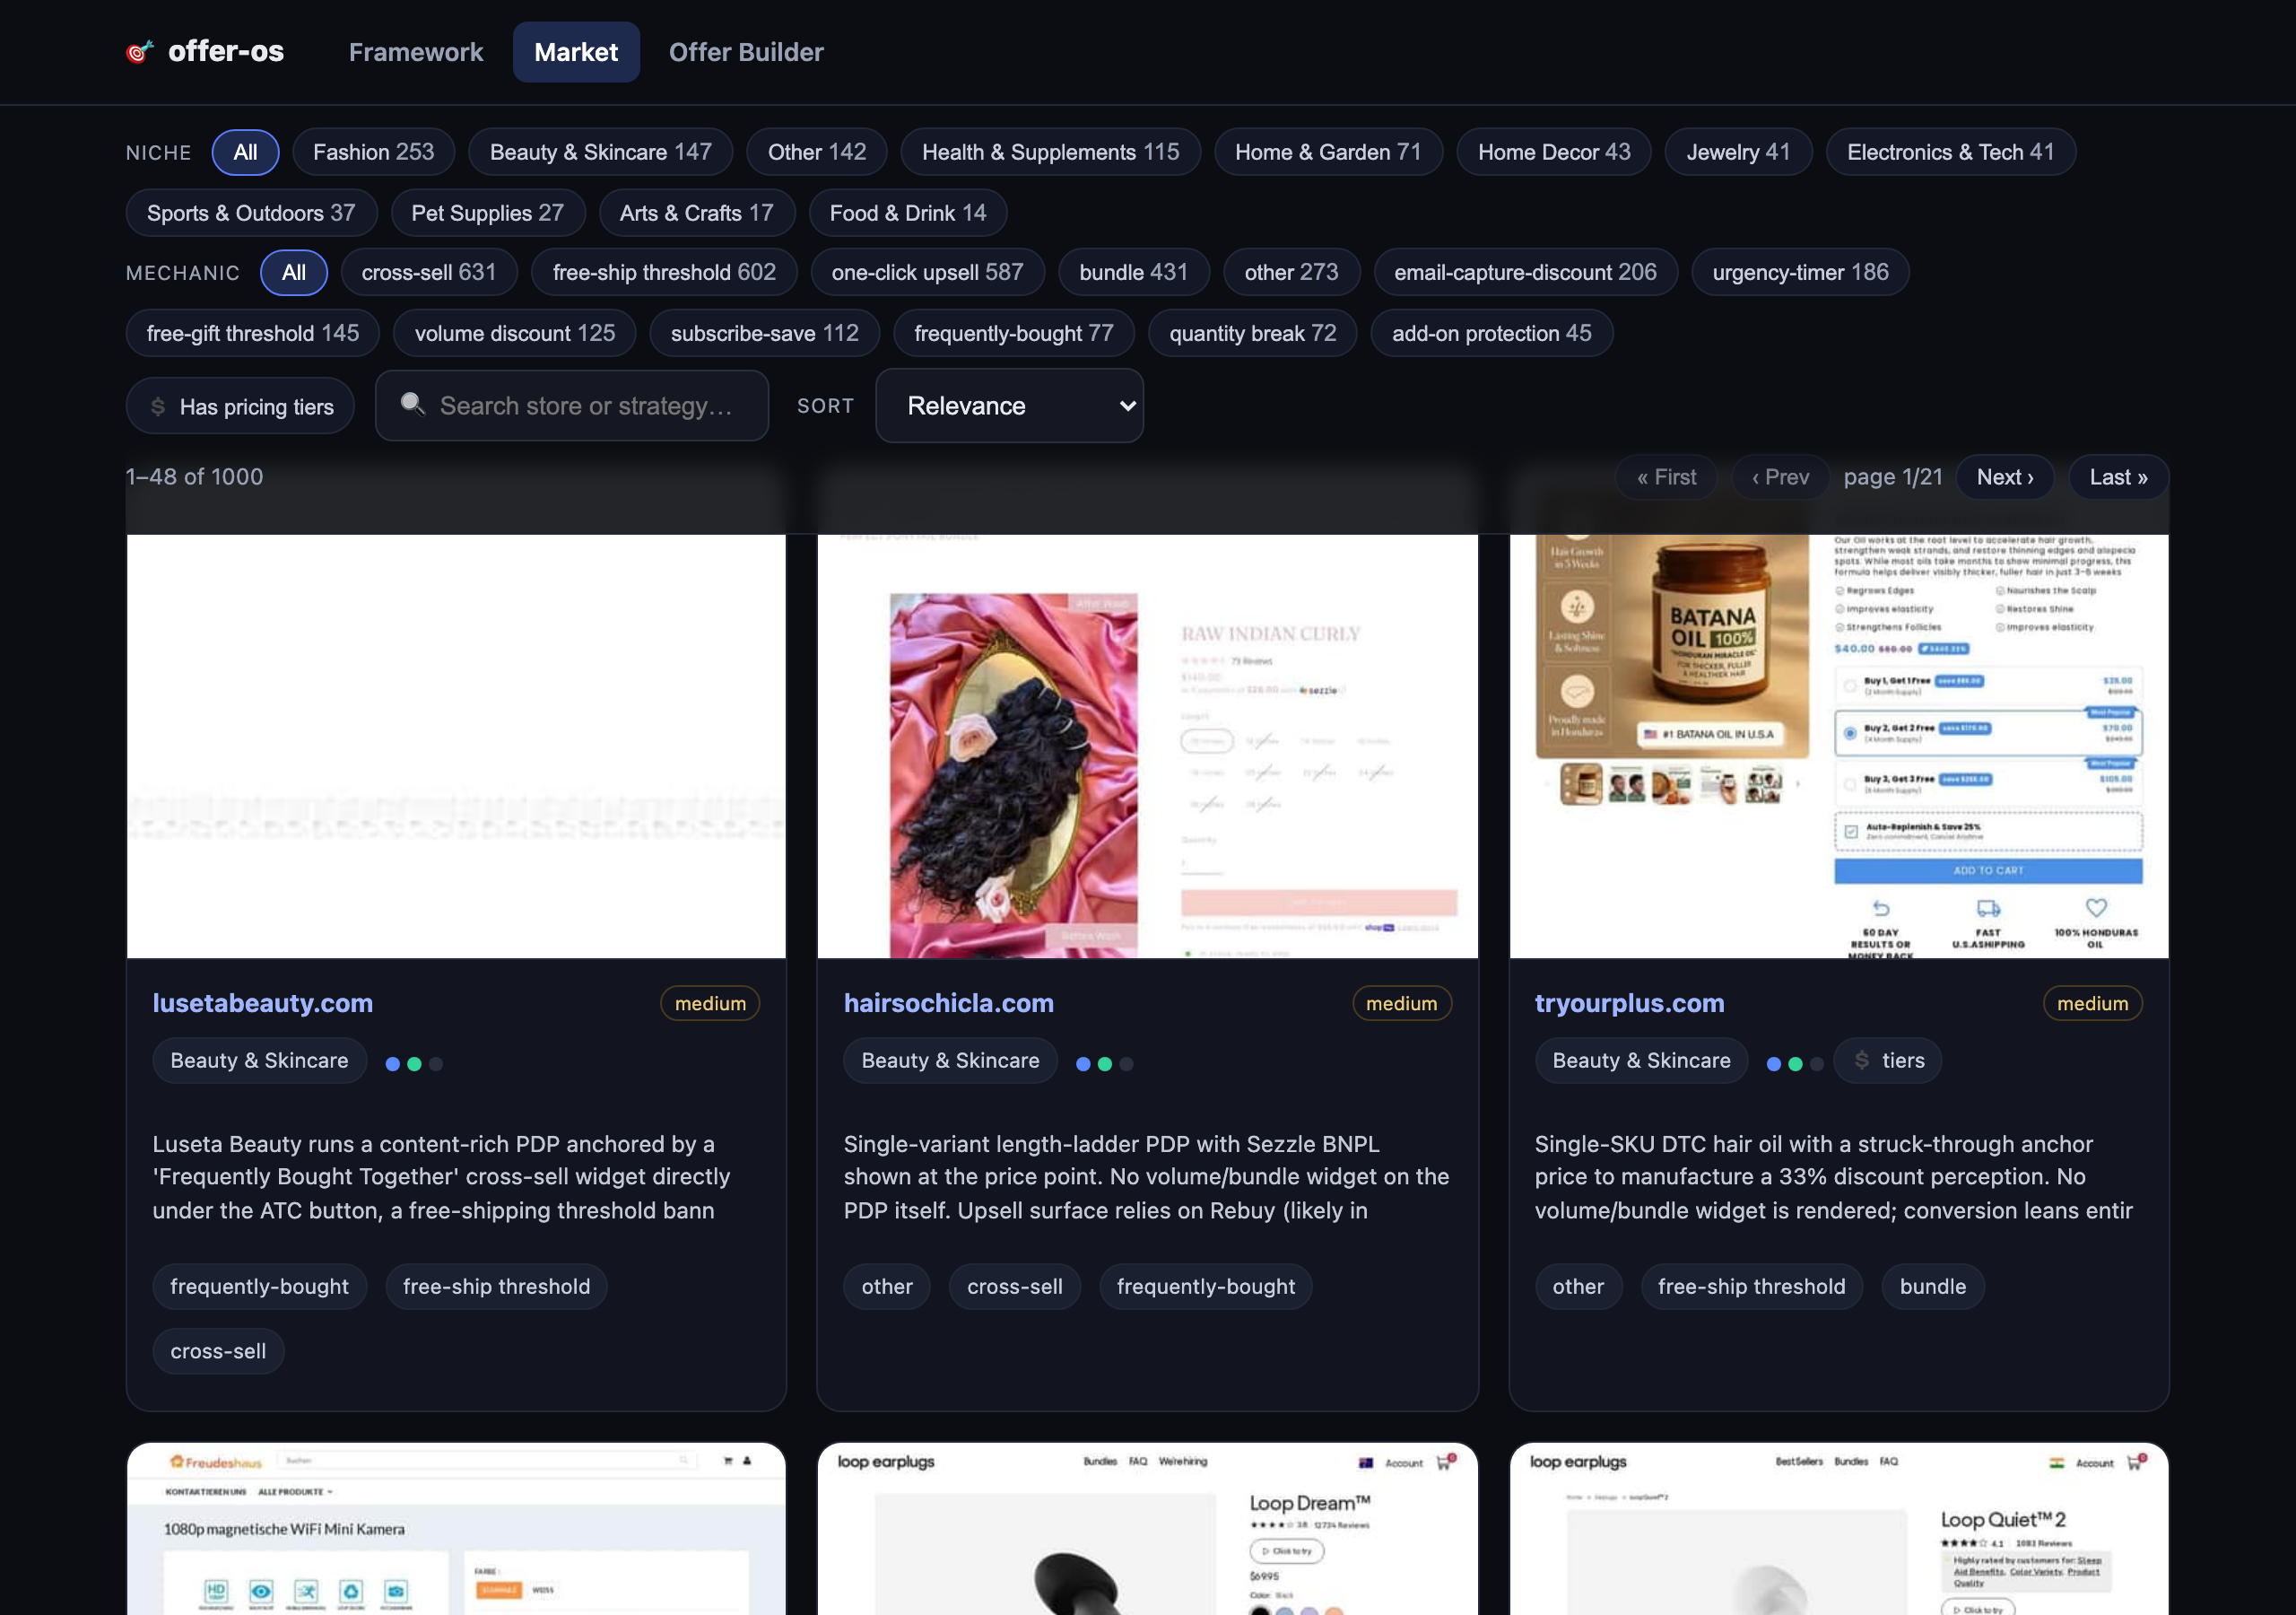Filter niche by Electronics & Tech 41
This screenshot has width=2296, height=1615.
pyautogui.click(x=1951, y=153)
